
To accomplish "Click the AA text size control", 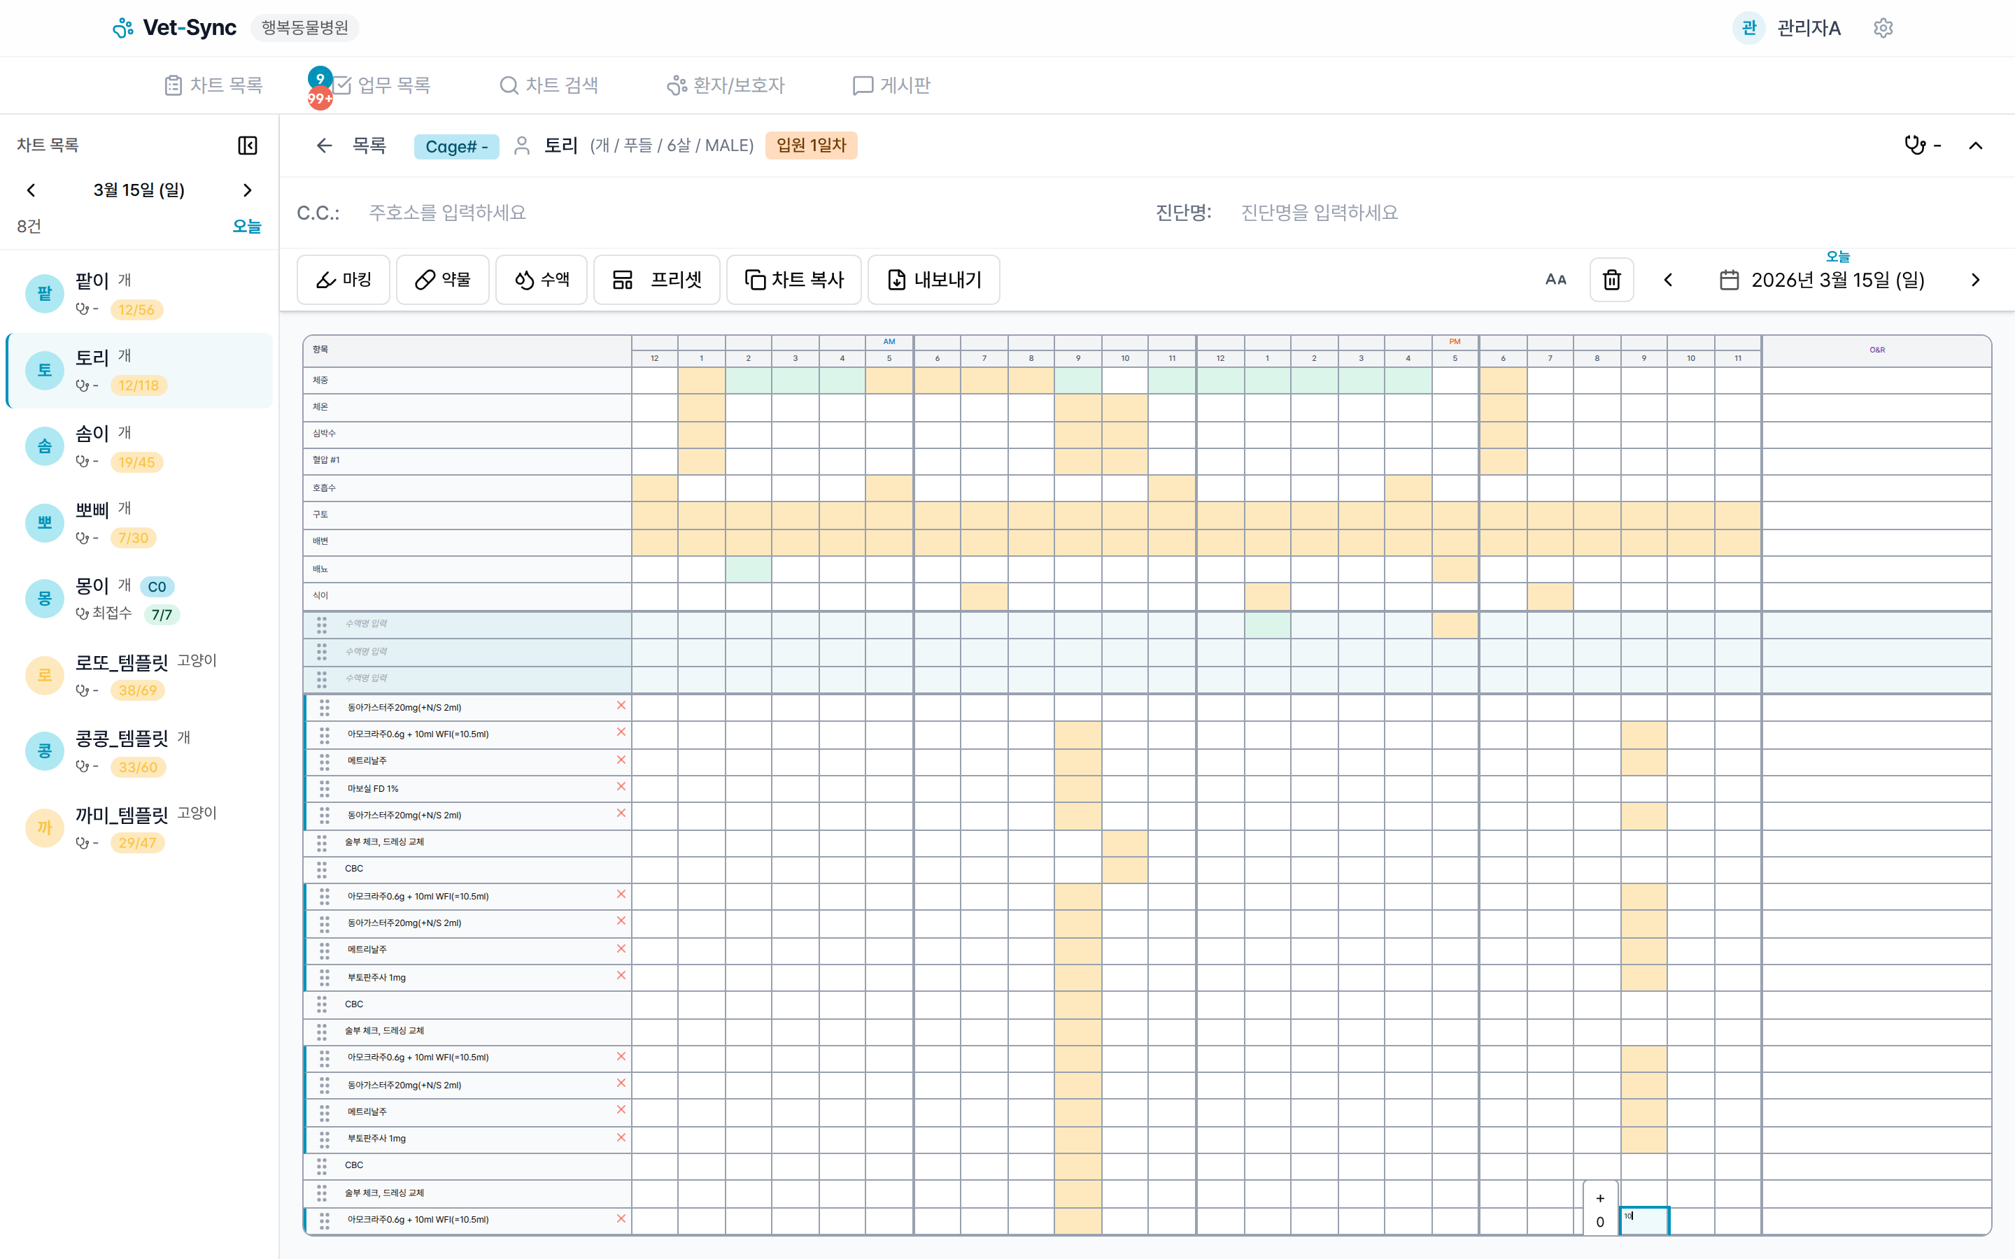I will [x=1556, y=280].
